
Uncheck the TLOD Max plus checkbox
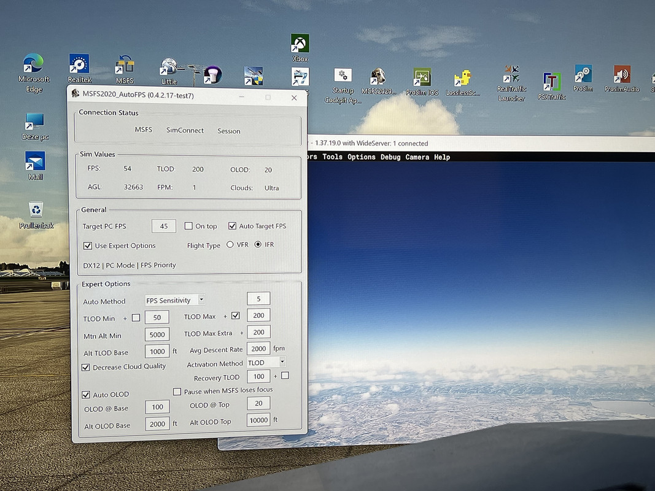[236, 315]
